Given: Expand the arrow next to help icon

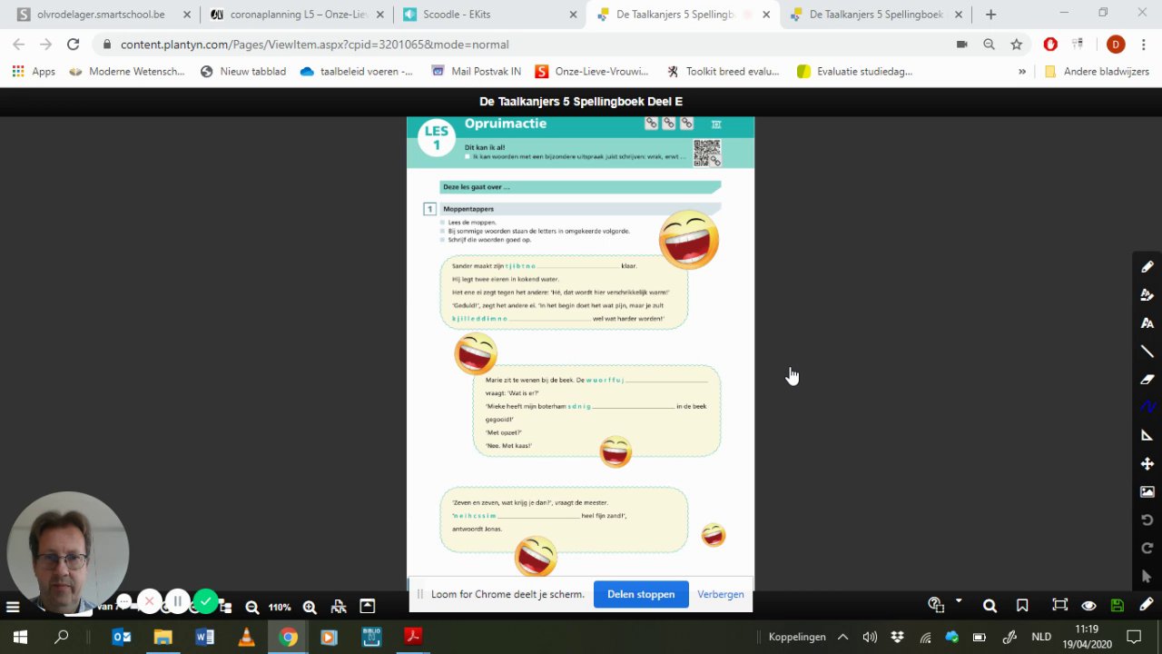Looking at the screenshot, I should click(x=959, y=601).
